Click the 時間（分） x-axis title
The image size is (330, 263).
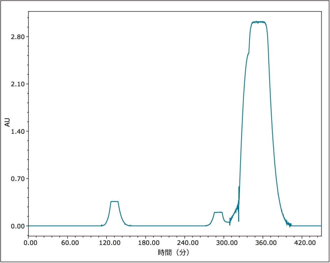tap(174, 253)
